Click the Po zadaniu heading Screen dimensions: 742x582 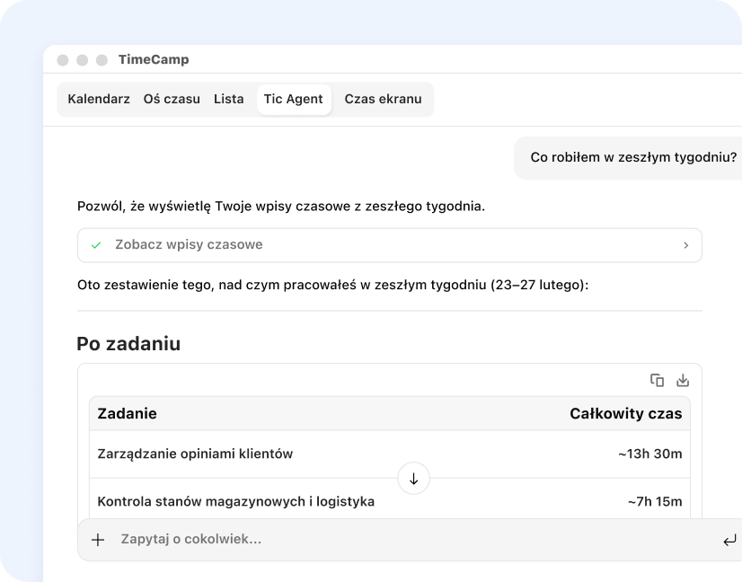(128, 343)
